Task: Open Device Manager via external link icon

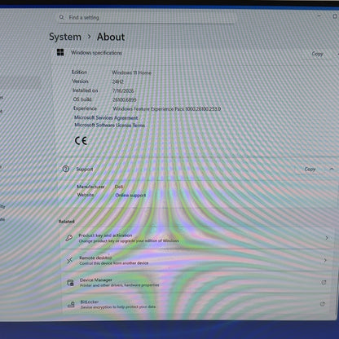Action: click(324, 282)
